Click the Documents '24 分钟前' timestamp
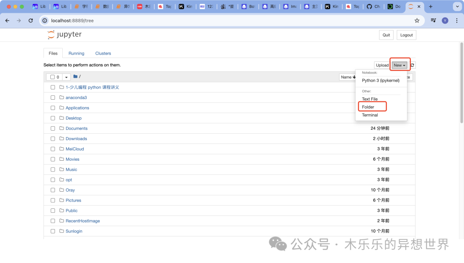Screen dimensions: 464x263 point(380,128)
